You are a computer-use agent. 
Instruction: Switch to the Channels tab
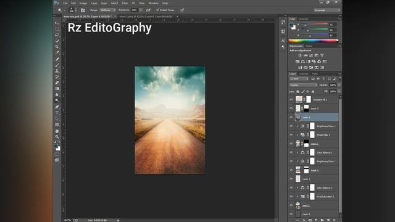pyautogui.click(x=304, y=74)
